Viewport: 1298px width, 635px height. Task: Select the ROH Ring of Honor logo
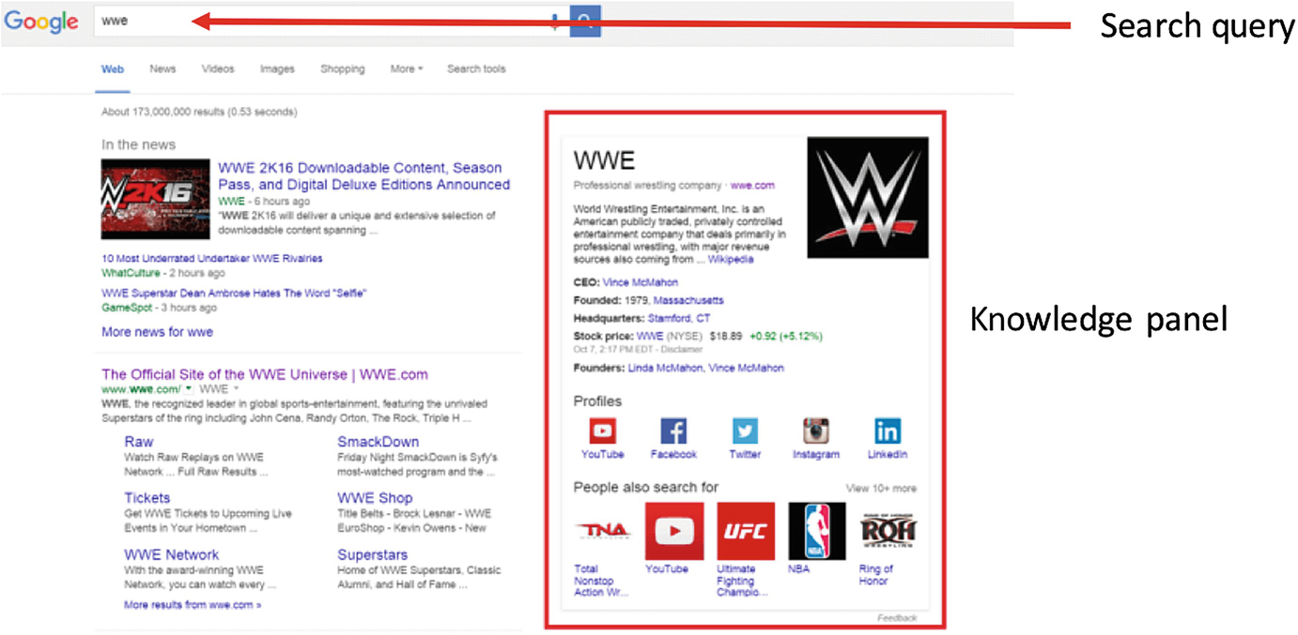pyautogui.click(x=889, y=531)
